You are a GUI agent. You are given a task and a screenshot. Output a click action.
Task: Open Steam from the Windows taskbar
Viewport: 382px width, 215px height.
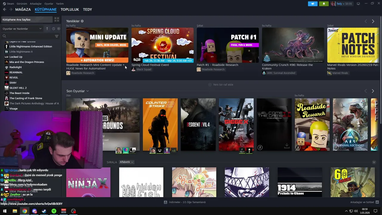coord(44,211)
